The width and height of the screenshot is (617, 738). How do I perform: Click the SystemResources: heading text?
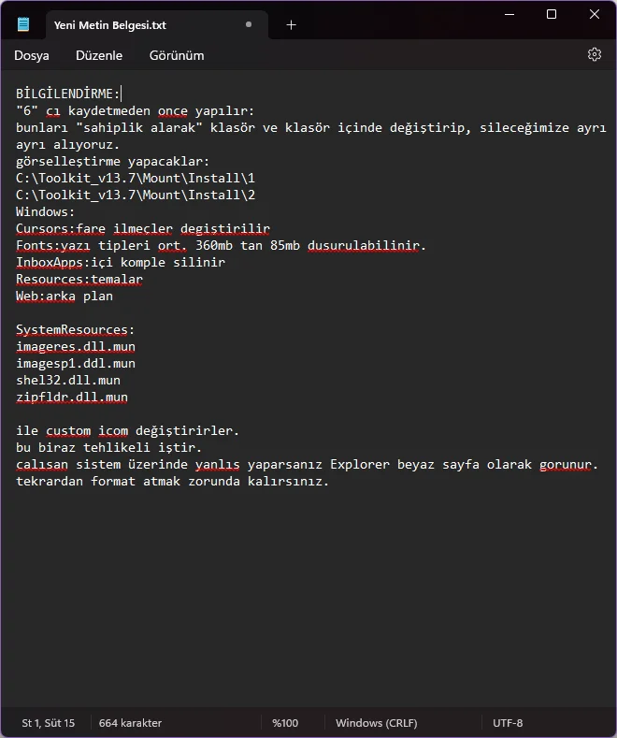click(x=75, y=330)
